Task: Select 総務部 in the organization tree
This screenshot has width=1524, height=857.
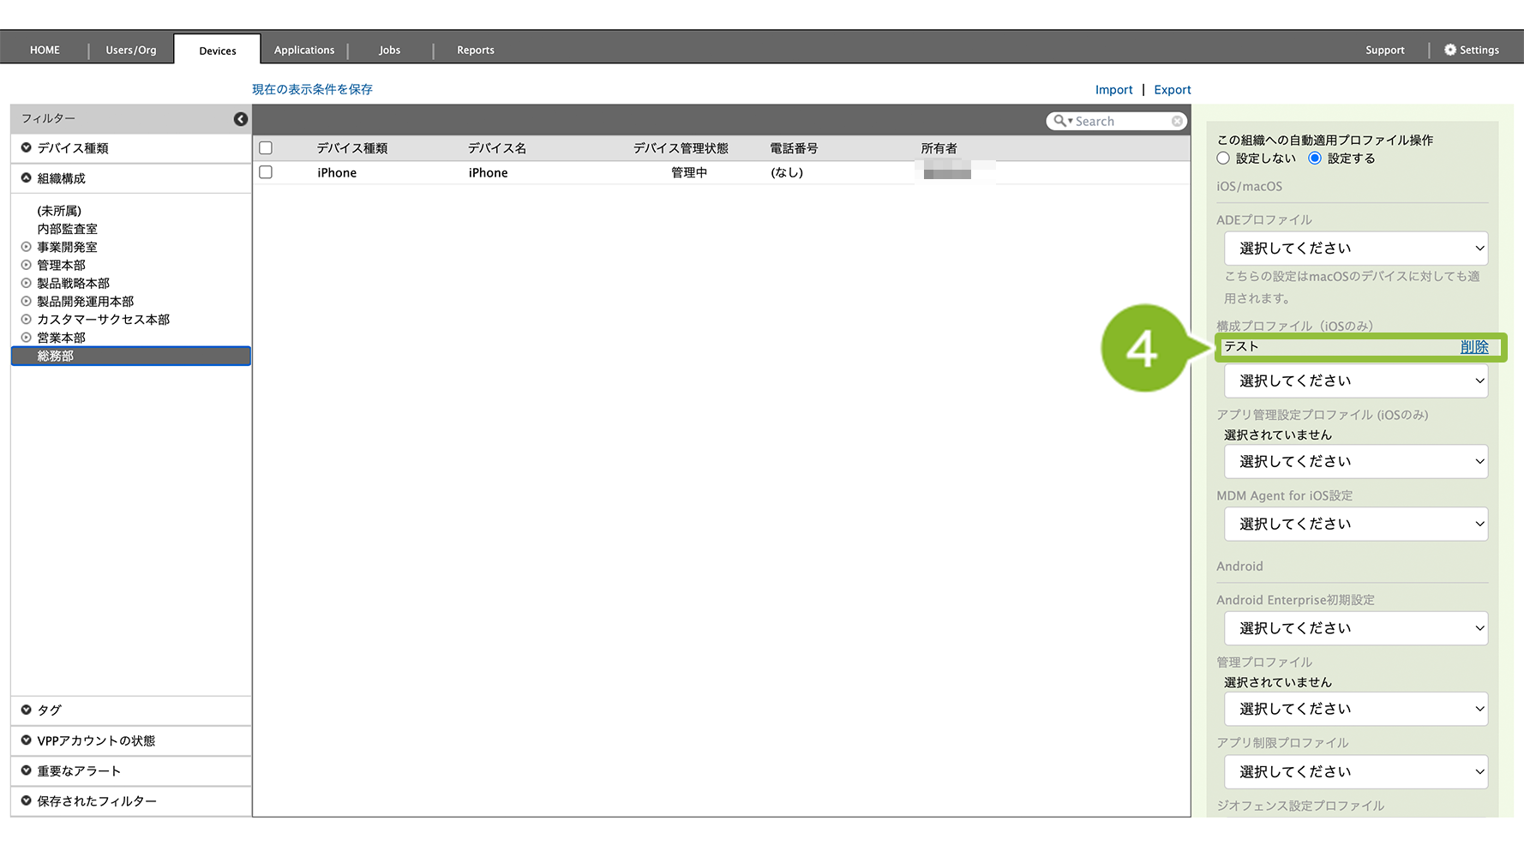Action: pos(56,356)
